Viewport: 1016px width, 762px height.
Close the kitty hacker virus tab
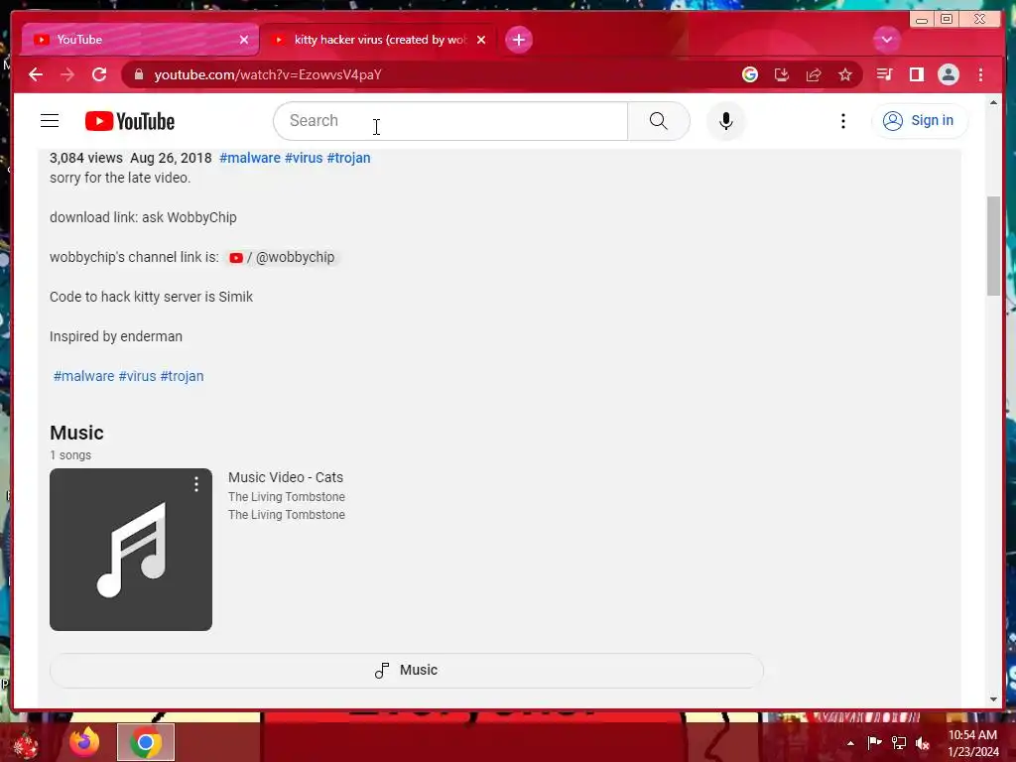481,40
